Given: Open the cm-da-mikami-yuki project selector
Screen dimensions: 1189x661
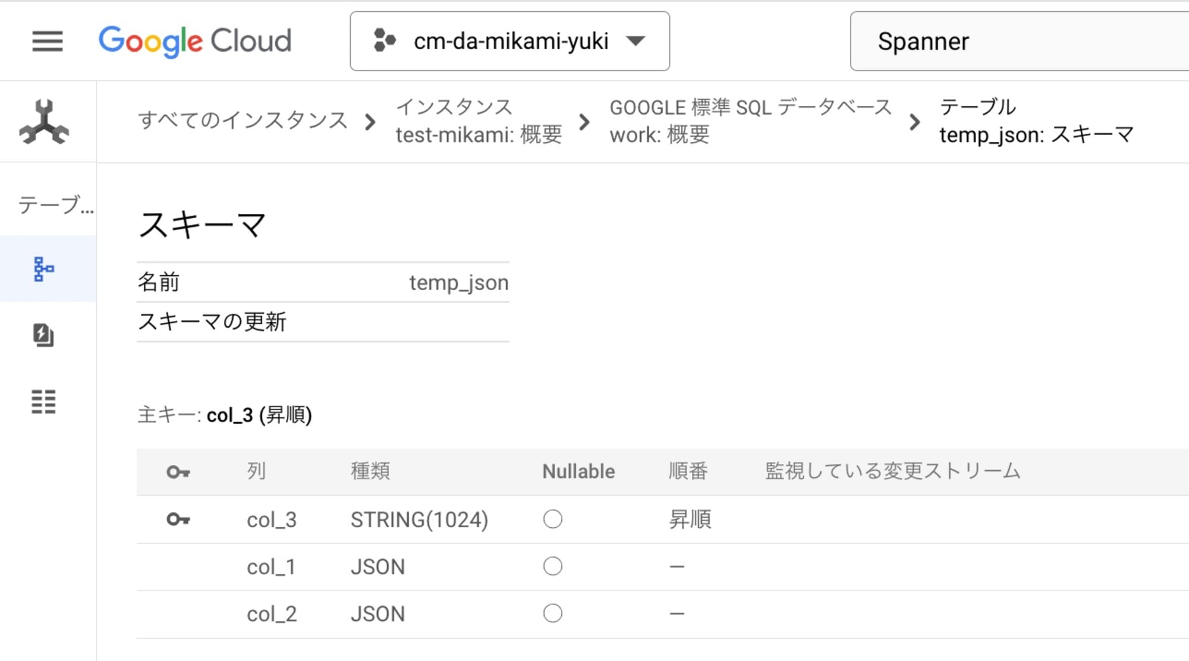Looking at the screenshot, I should [509, 41].
